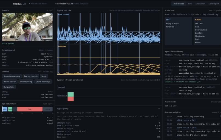221x140 pixels.
Task: Click 29:54 'chose right' entry
Action: coord(198,131)
